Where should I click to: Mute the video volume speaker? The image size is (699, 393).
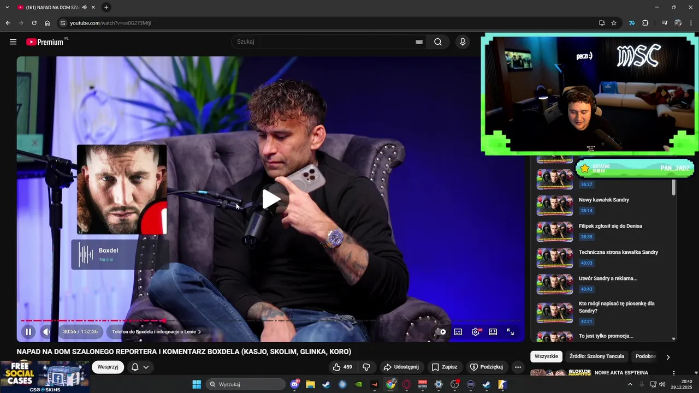47,331
